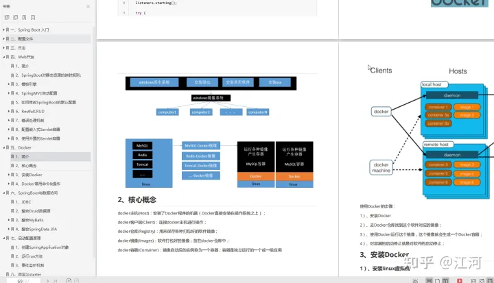Click heading 2、核心概念 in the document
The width and height of the screenshot is (494, 283).
click(x=137, y=199)
